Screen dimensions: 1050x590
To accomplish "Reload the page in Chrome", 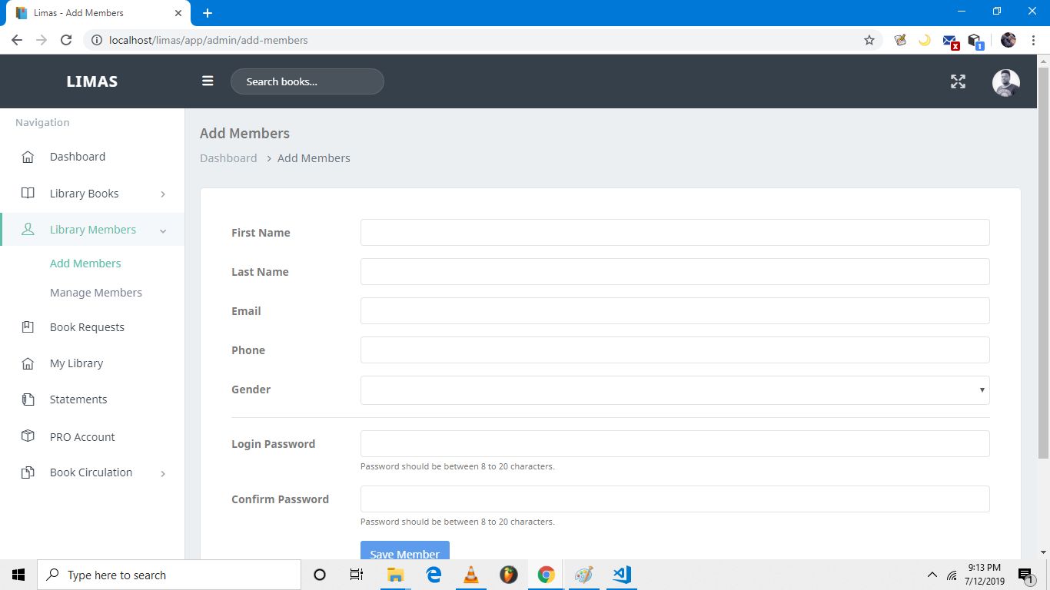I will coord(66,40).
